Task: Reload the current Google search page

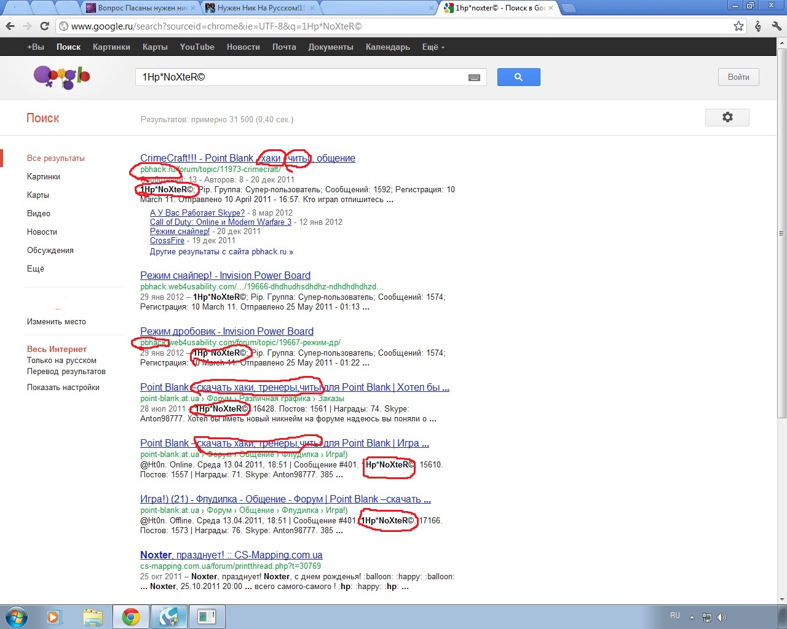Action: coord(44,26)
